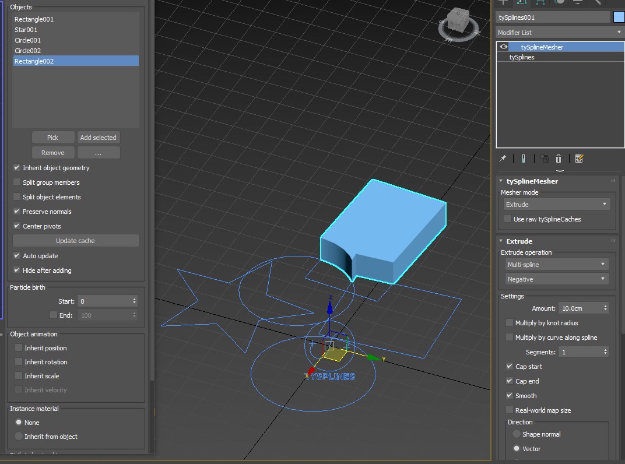Open Configure Modifier Sets icon

point(579,159)
